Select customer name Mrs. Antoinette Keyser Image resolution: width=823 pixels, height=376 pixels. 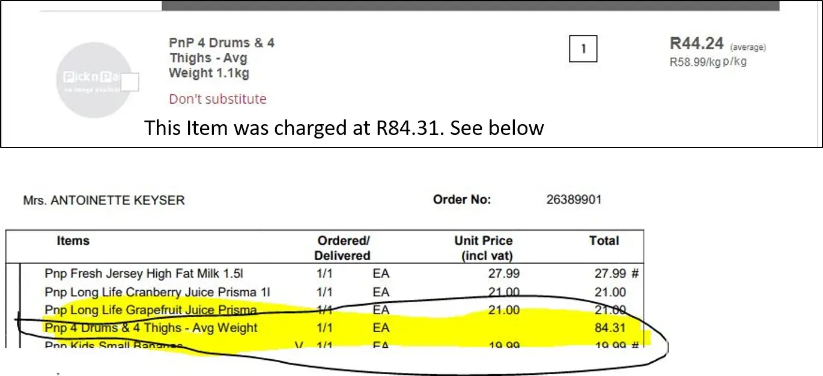coord(104,200)
